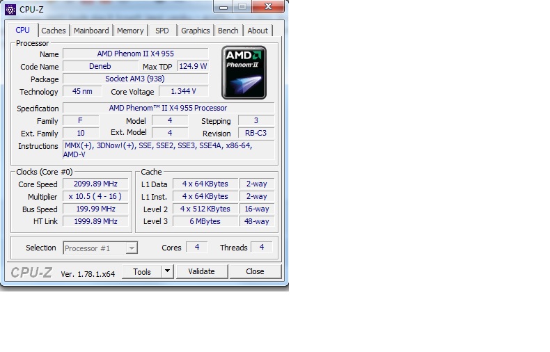The height and width of the screenshot is (352, 550).
Task: Click the L1 Inst. associativity '2-way'
Action: click(x=257, y=196)
